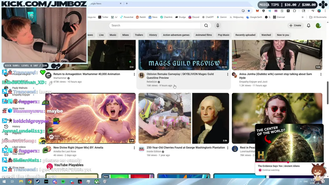The width and height of the screenshot is (329, 185).
Task: Open the Chainlink bookmark
Action: [166, 17]
